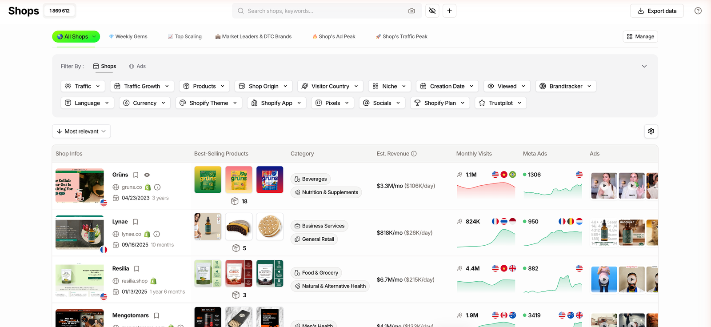Open the help question mark icon
711x327 pixels.
698,11
